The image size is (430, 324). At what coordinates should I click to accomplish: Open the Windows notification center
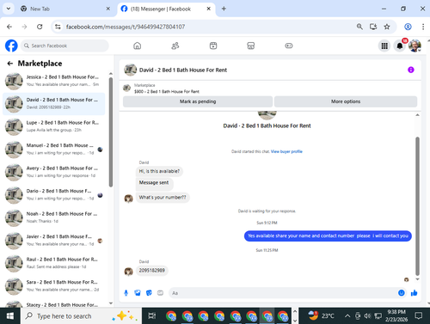tap(419, 316)
